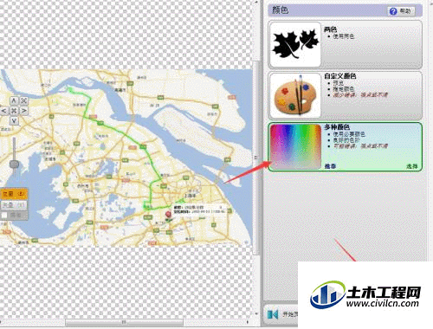
Task: Click the 选择 link in the 多种颜色 card
Action: [x=412, y=166]
